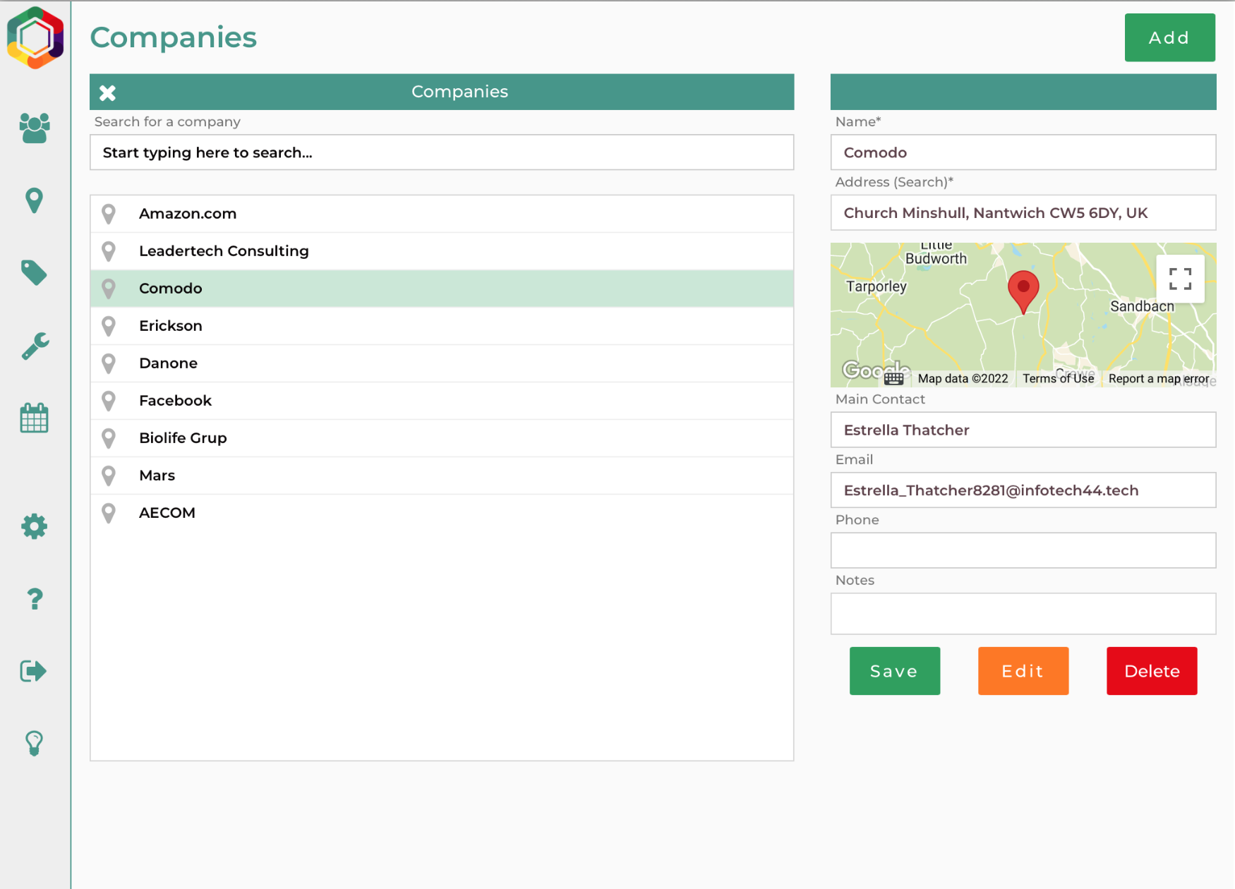Select Amazon.com from the company list
Image resolution: width=1235 pixels, height=889 pixels.
pos(442,214)
